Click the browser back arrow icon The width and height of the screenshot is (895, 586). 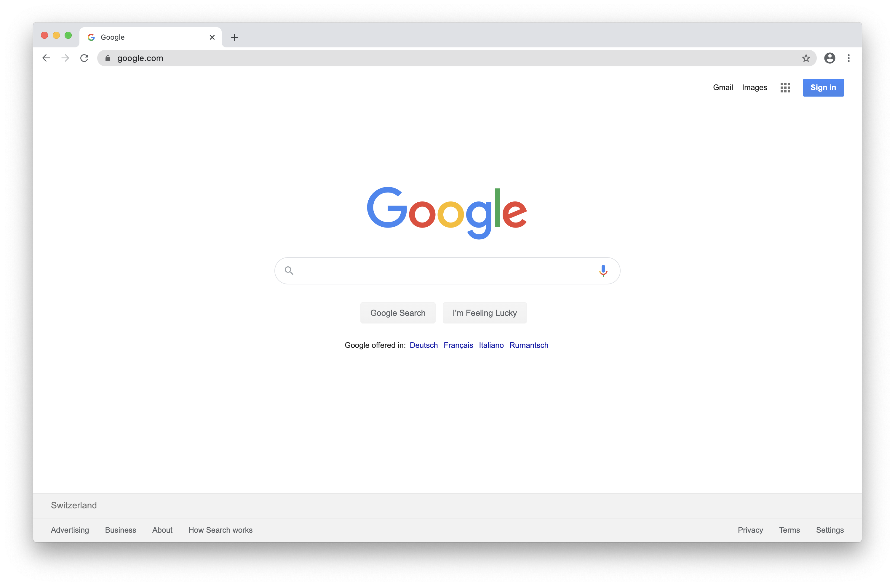[46, 57]
